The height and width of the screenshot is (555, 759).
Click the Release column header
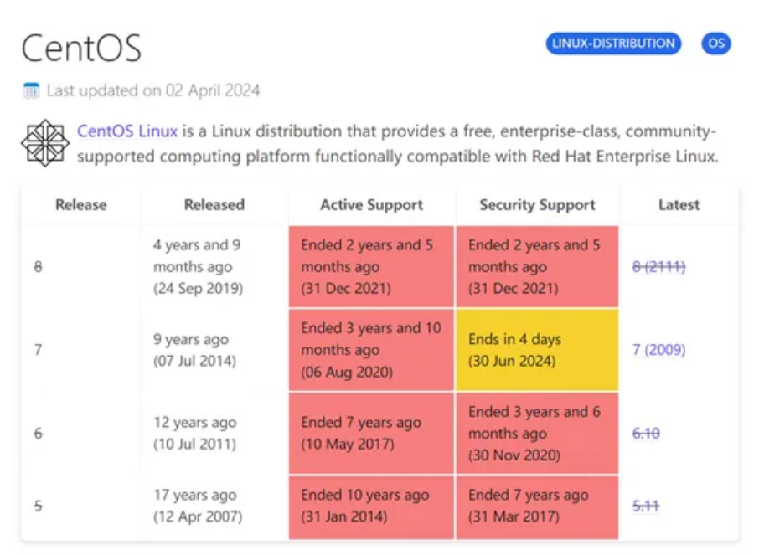[80, 204]
